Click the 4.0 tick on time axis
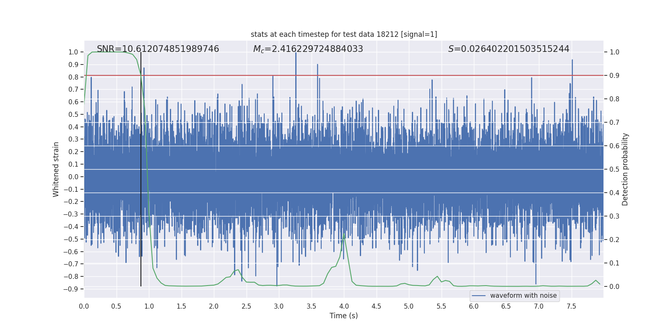The image size is (671, 335). (x=344, y=306)
